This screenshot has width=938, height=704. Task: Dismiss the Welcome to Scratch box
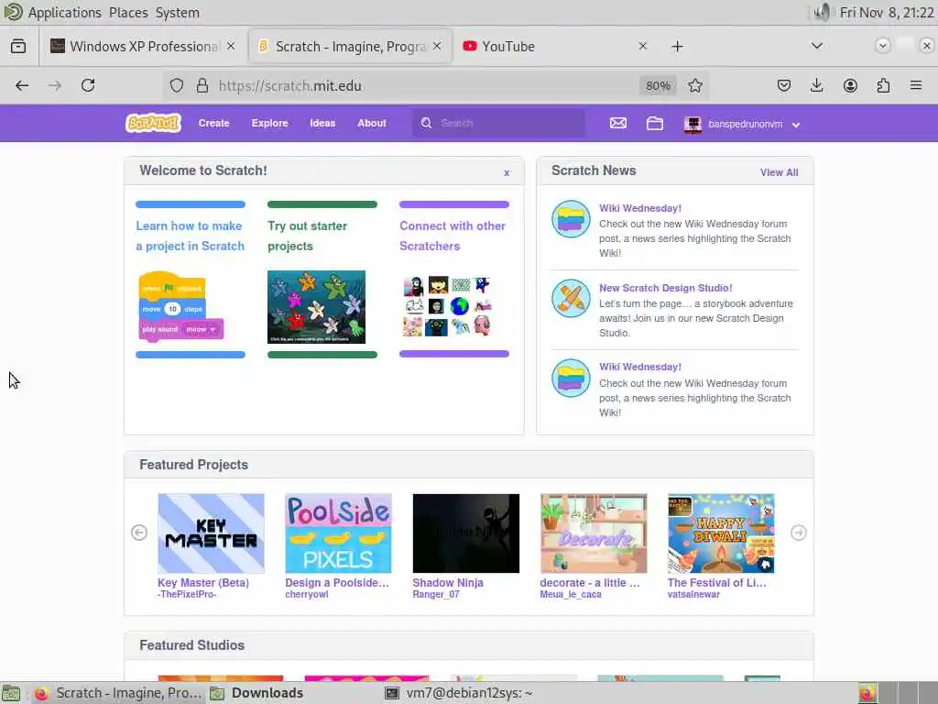pos(507,173)
